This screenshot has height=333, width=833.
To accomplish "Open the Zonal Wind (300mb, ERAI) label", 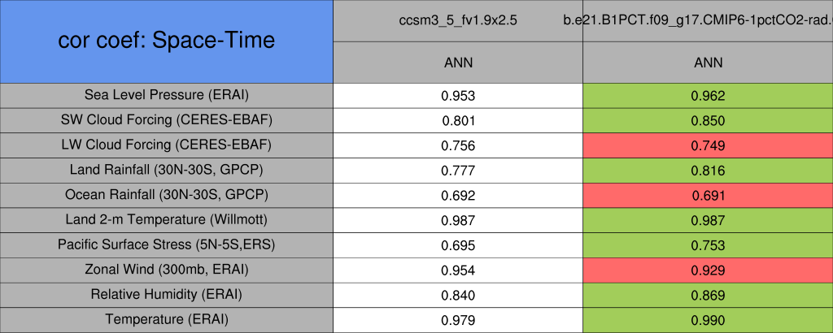I will [x=167, y=270].
